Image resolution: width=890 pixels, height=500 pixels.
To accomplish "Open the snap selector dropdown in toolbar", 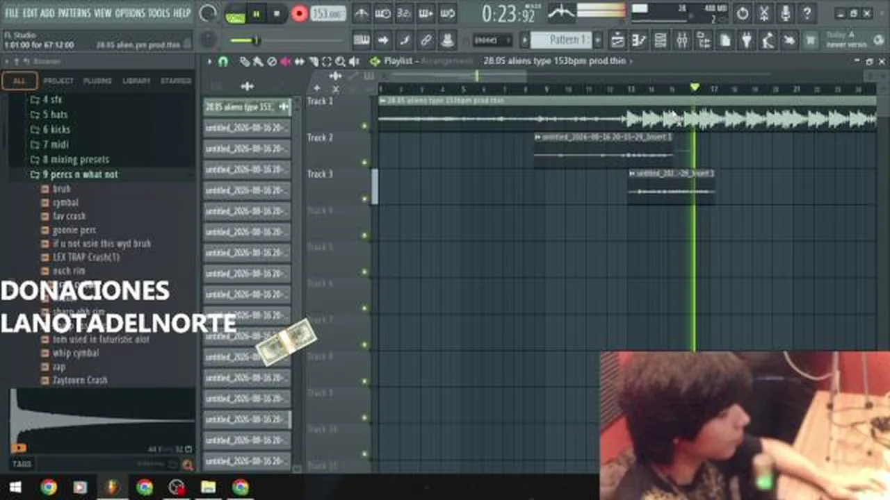I will [492, 40].
